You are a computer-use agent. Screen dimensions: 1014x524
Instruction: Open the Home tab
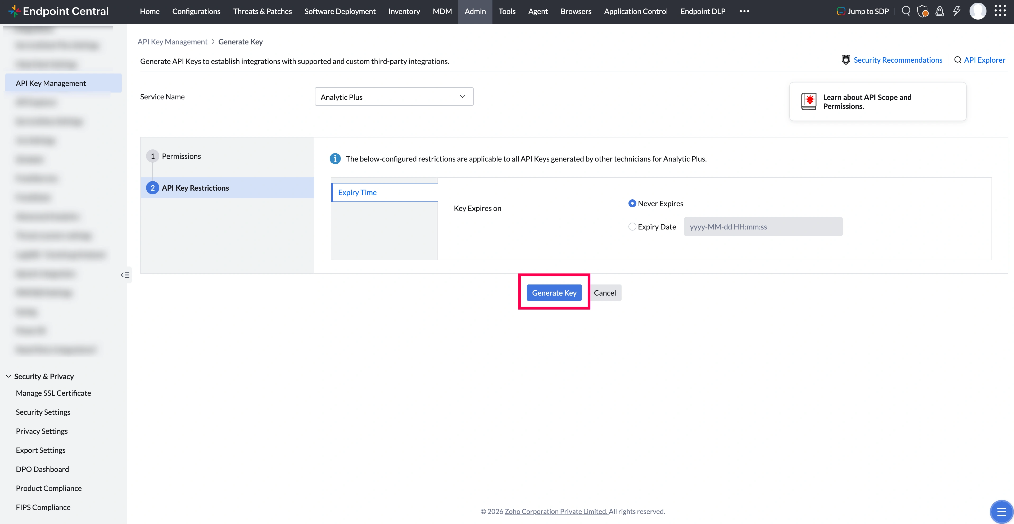(150, 11)
